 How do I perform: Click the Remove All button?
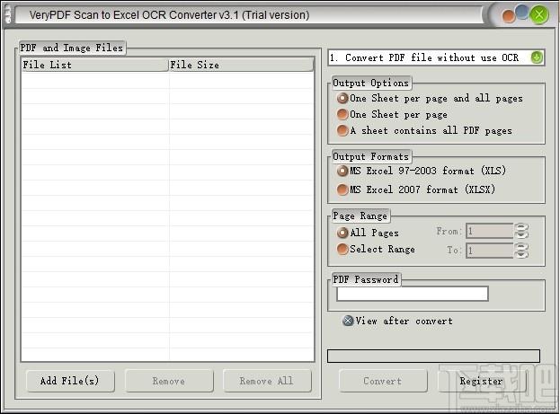pyautogui.click(x=267, y=381)
